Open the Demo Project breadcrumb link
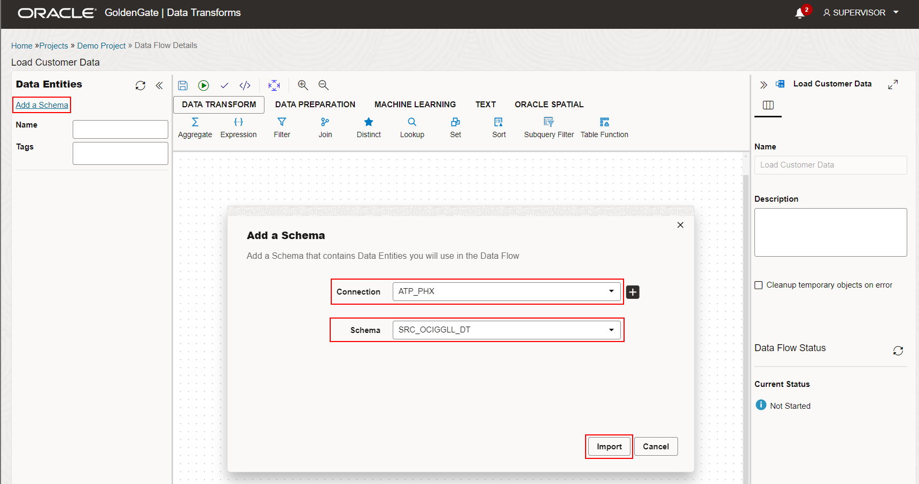 point(102,45)
